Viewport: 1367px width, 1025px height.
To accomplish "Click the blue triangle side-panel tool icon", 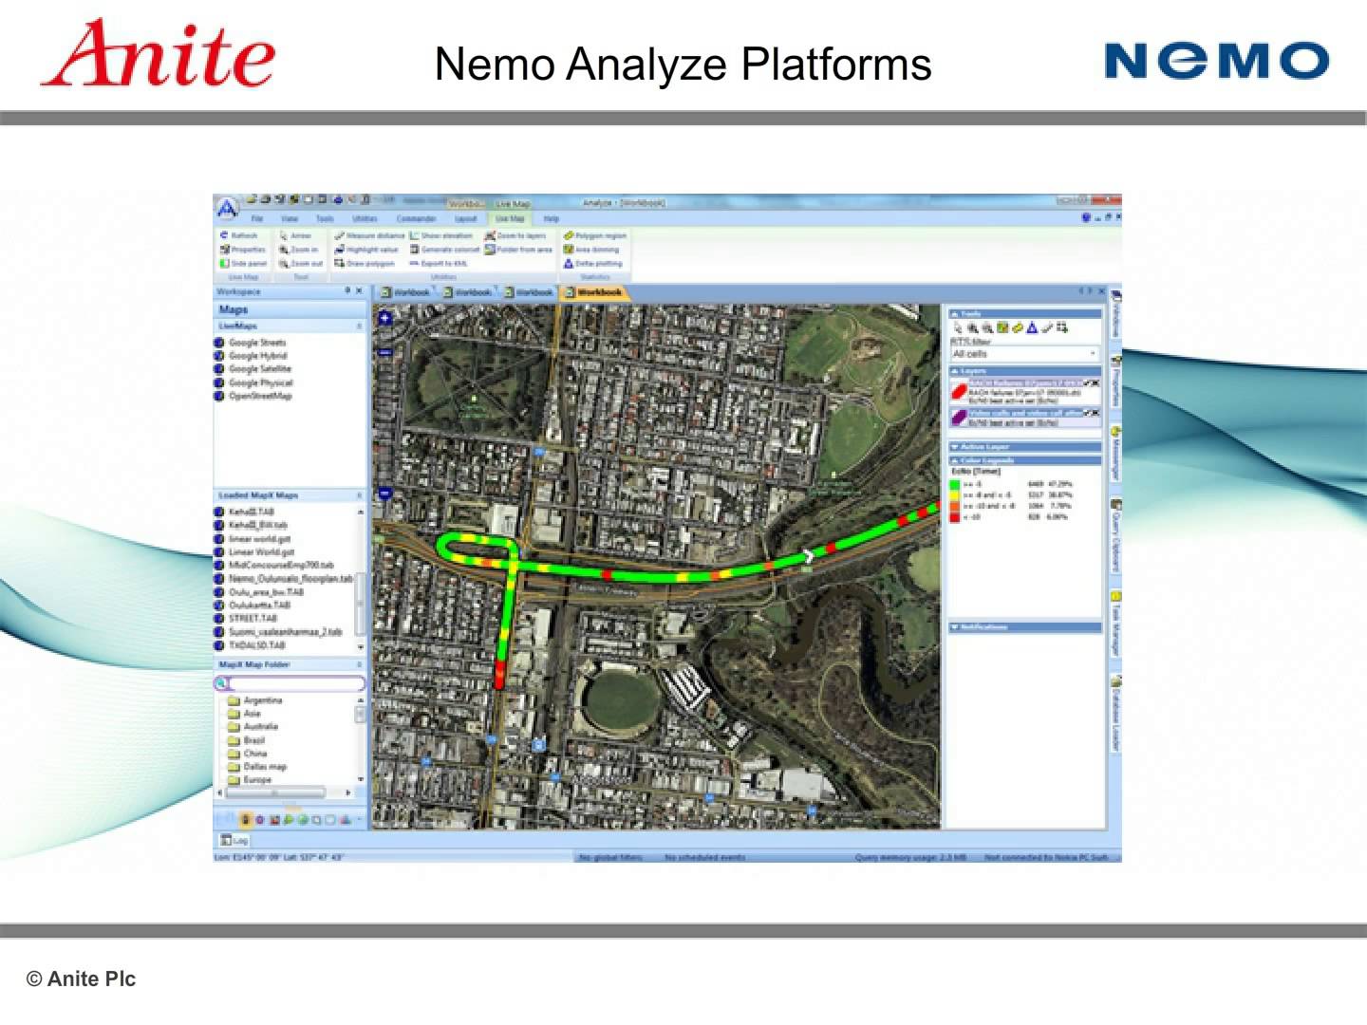I will click(1032, 328).
